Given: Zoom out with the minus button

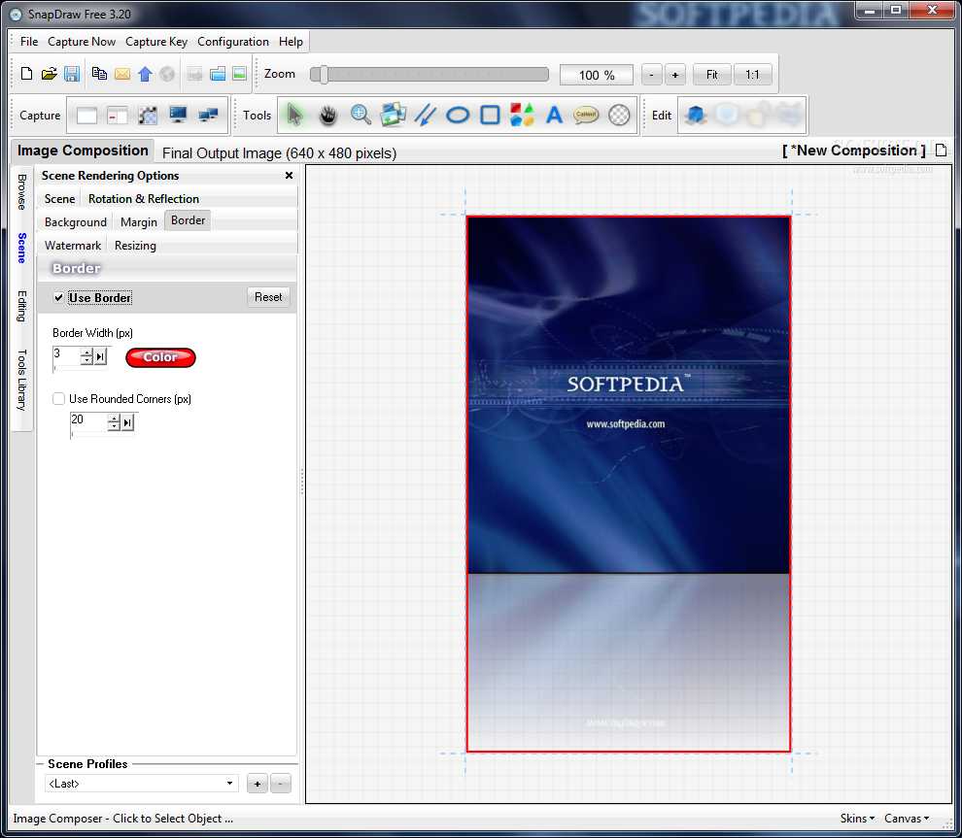Looking at the screenshot, I should coord(652,75).
